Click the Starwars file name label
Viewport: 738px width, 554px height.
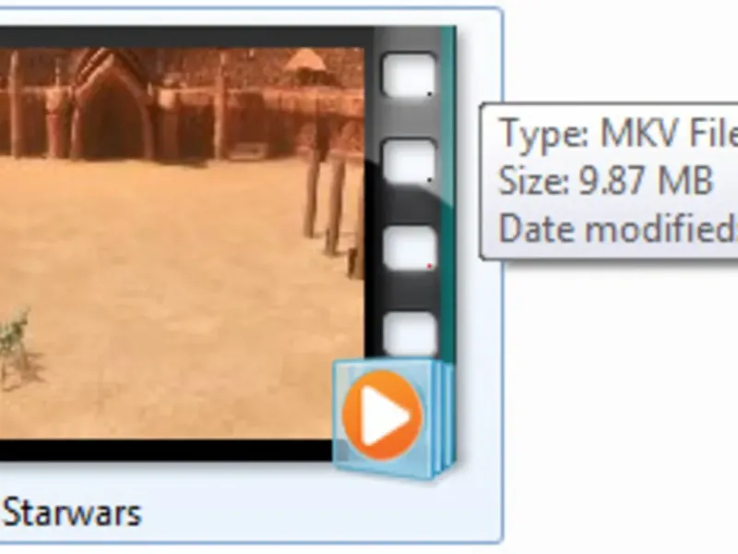point(73,513)
